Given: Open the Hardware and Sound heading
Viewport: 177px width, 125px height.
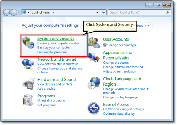Looking at the screenshot, I should [57, 79].
